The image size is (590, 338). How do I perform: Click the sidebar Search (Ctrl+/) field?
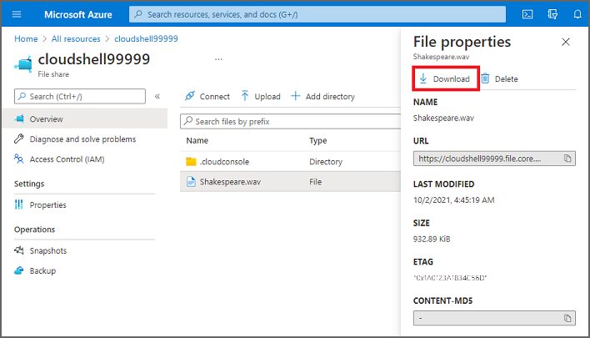click(x=80, y=97)
